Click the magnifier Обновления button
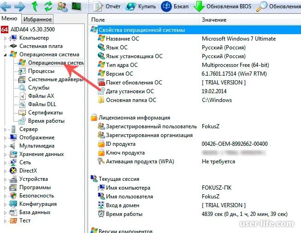This screenshot has height=233, width=301. 278,6
